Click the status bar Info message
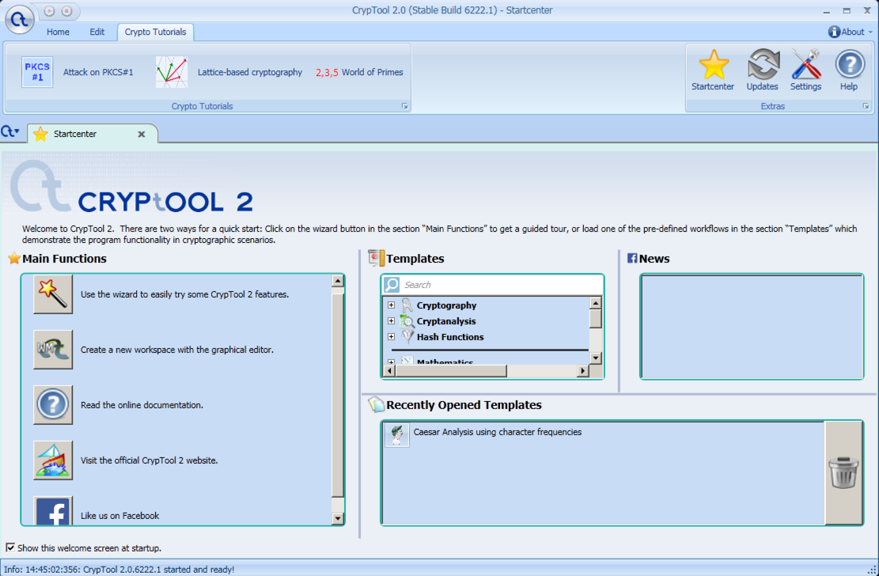The height and width of the screenshot is (576, 879). 119,569
